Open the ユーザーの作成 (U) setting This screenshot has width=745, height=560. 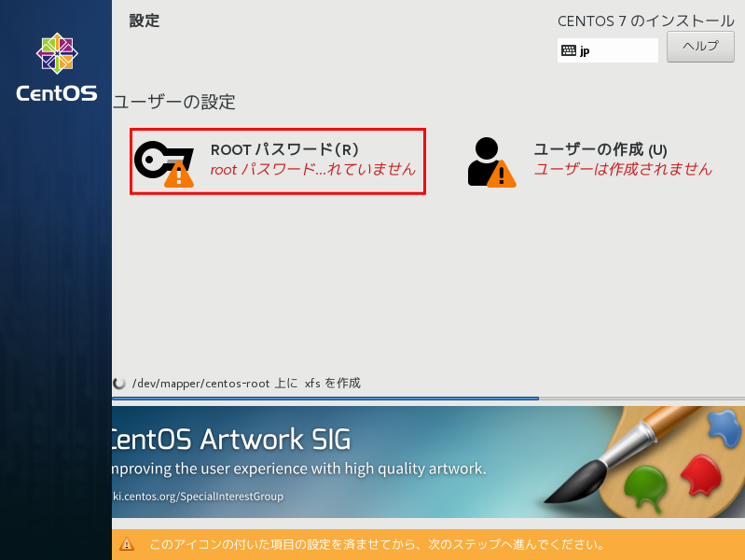pyautogui.click(x=600, y=150)
